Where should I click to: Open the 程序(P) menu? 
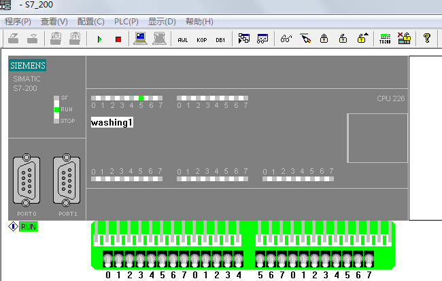(18, 22)
